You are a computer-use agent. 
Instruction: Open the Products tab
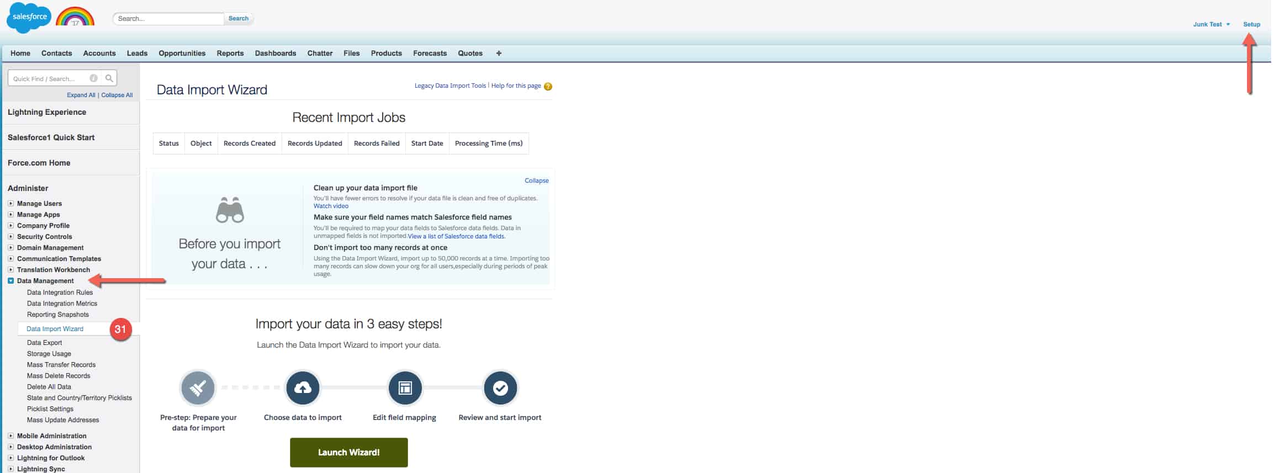coord(387,54)
